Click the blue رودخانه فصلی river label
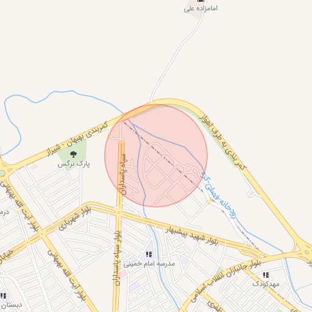 tap(218, 195)
